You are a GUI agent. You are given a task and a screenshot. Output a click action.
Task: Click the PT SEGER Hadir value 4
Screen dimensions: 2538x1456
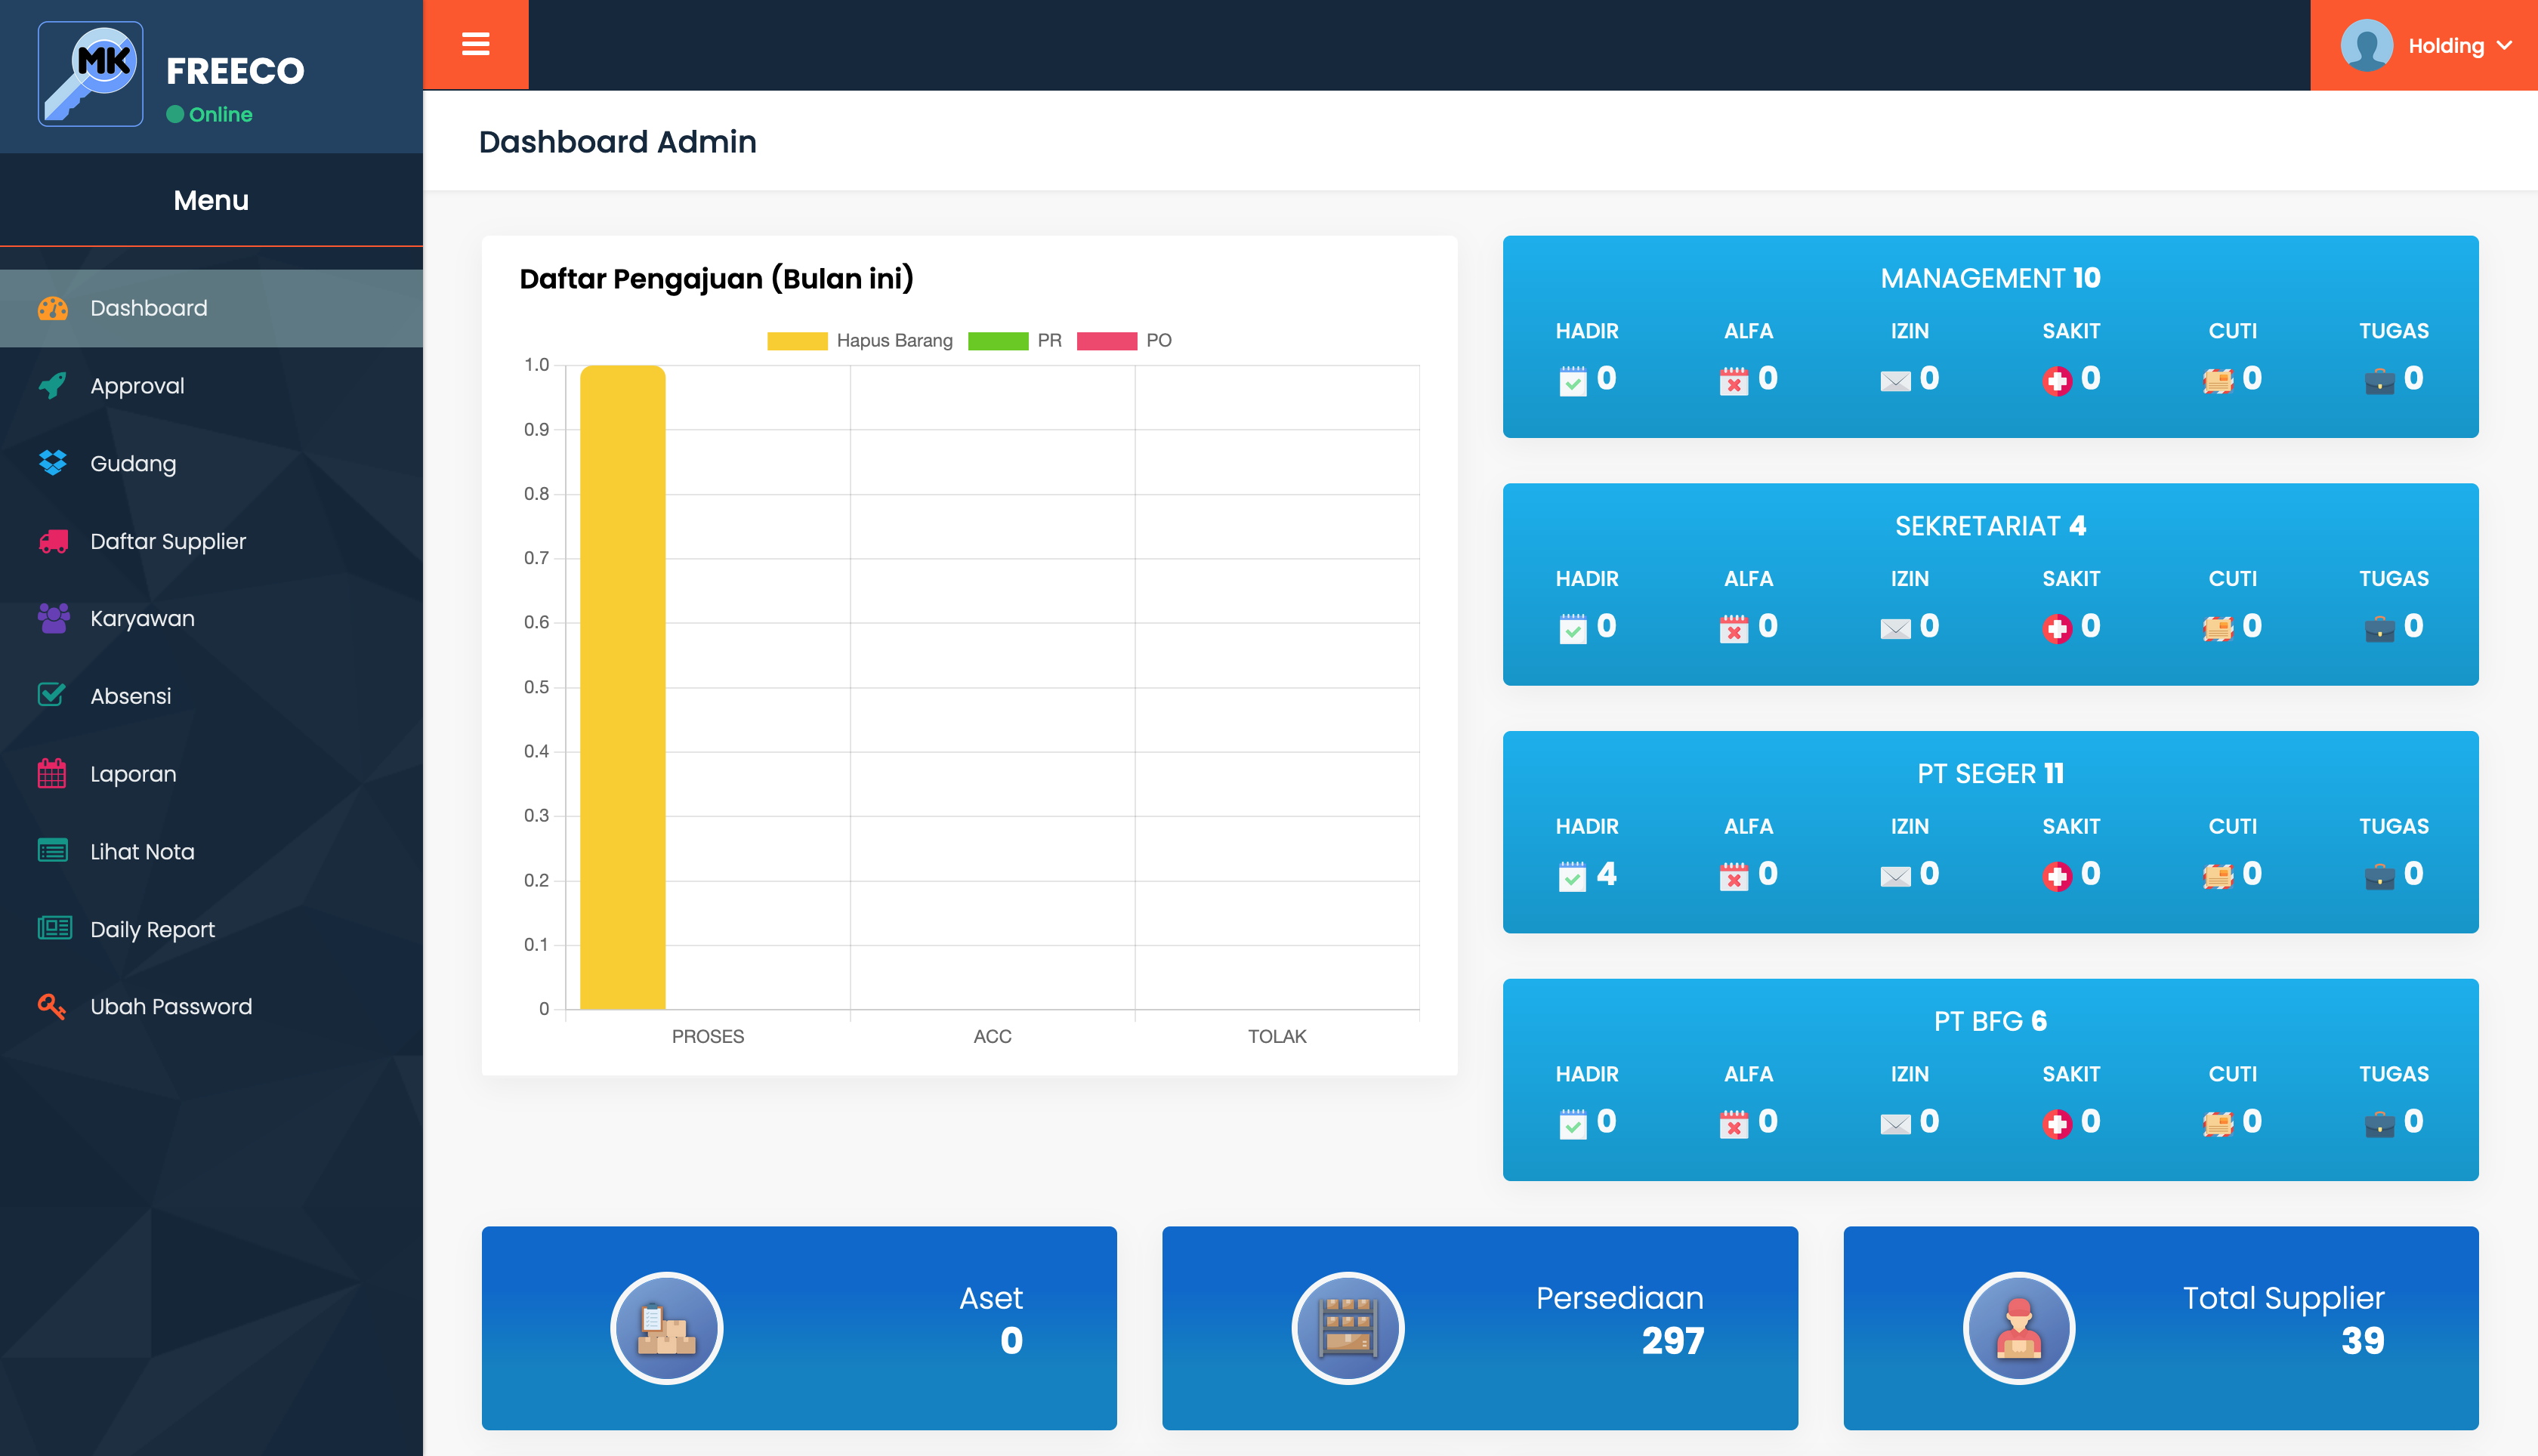[x=1606, y=874]
